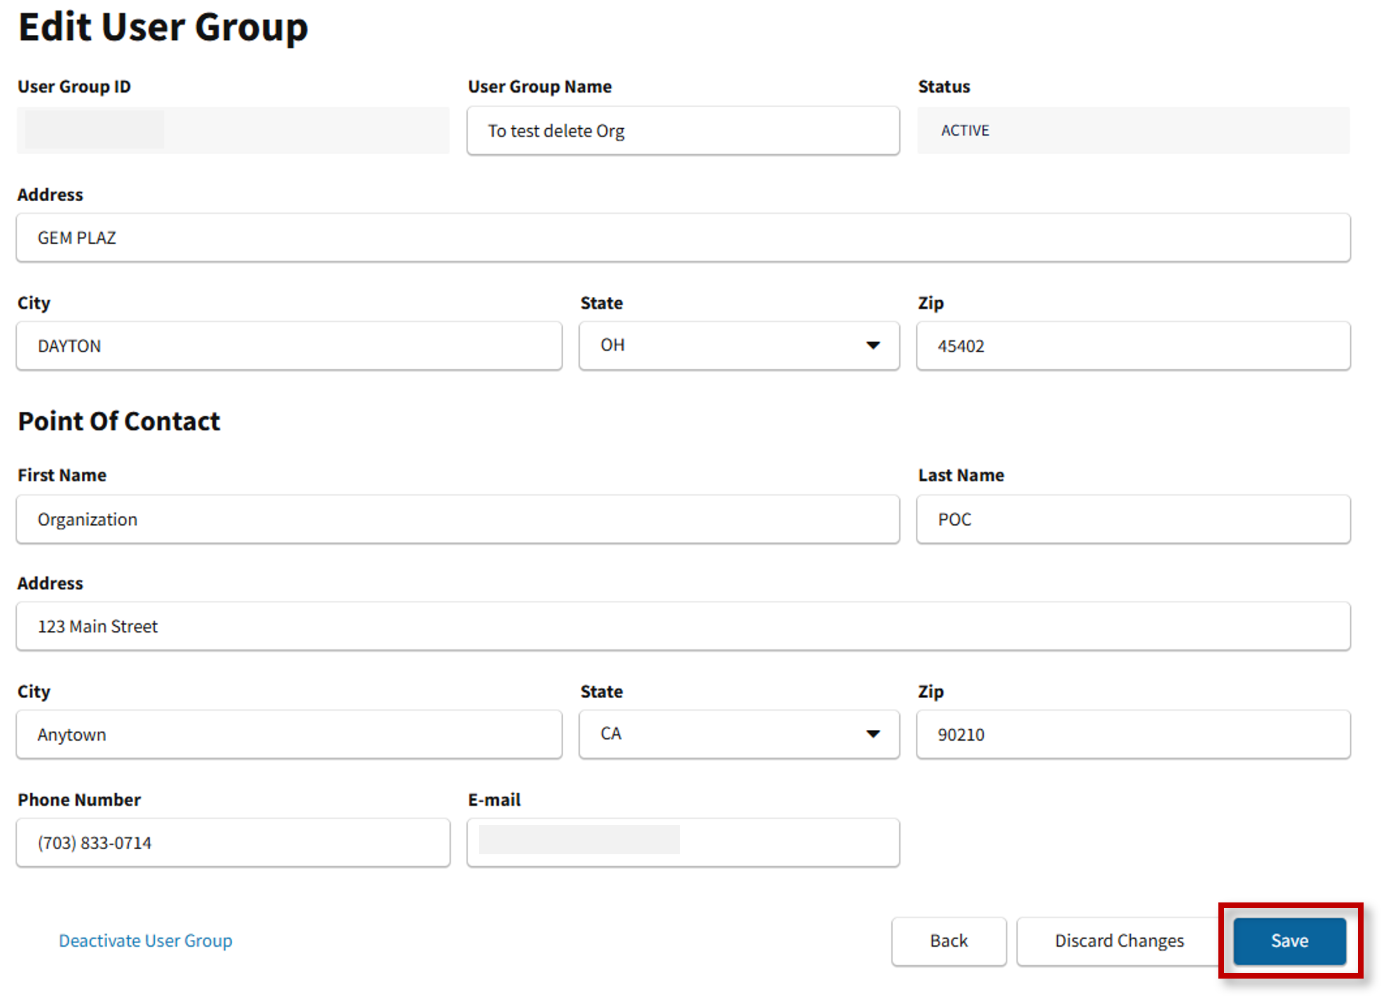Click the First Name label

pos(62,475)
